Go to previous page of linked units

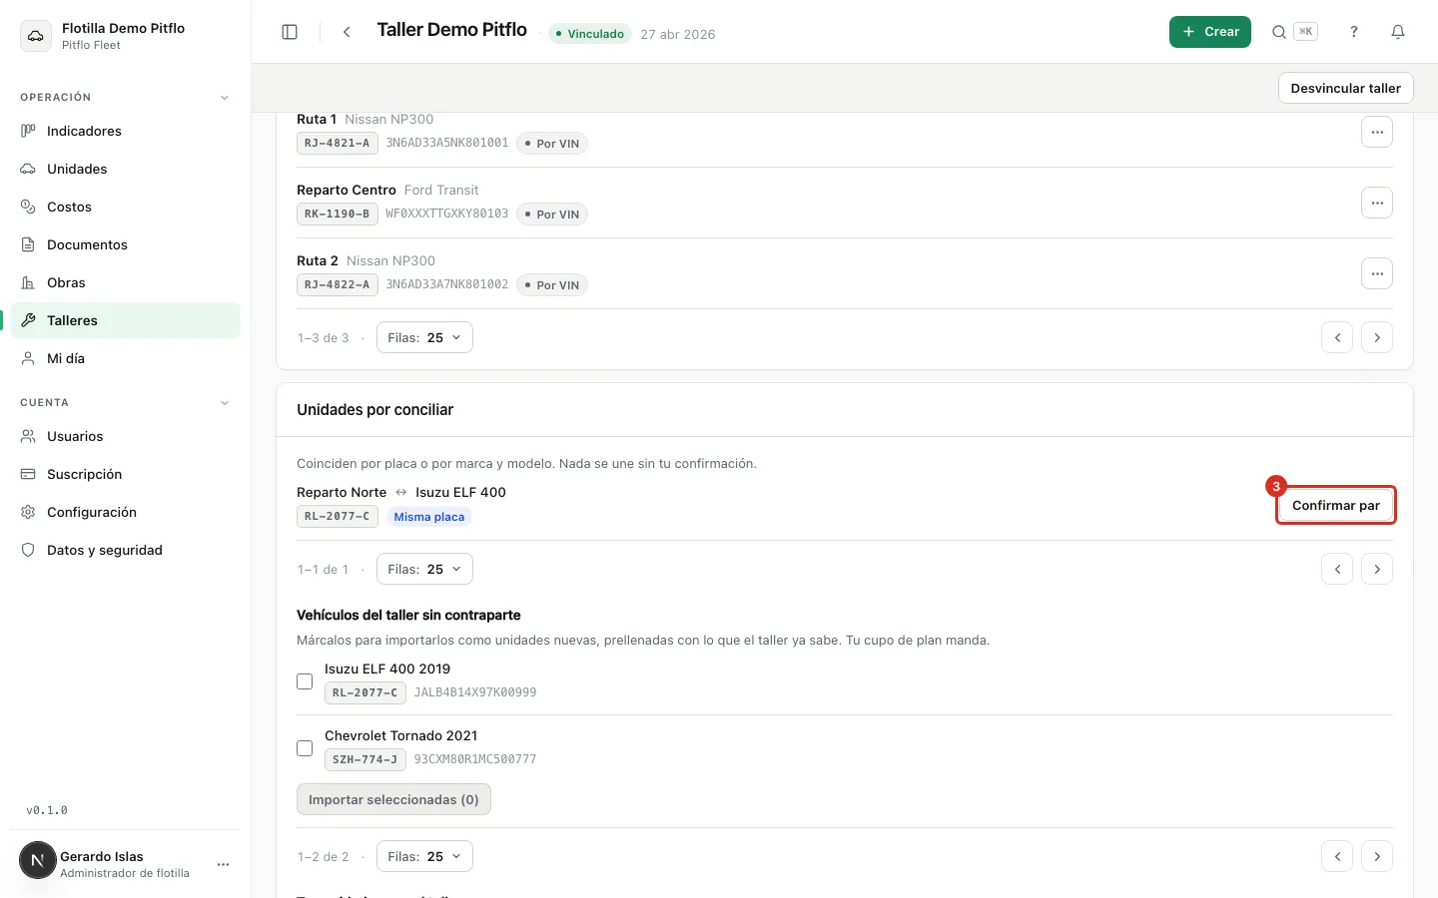tap(1337, 337)
